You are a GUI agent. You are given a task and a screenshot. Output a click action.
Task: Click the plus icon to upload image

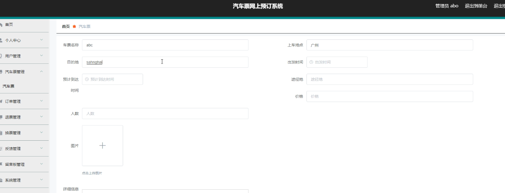tap(102, 145)
